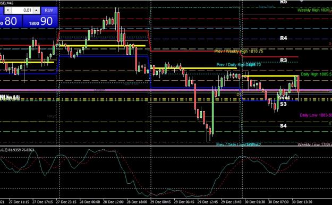The height and width of the screenshot is (205, 332).
Task: Click 'Prev / Weekly High 1810.75' label
Action: pos(239,52)
